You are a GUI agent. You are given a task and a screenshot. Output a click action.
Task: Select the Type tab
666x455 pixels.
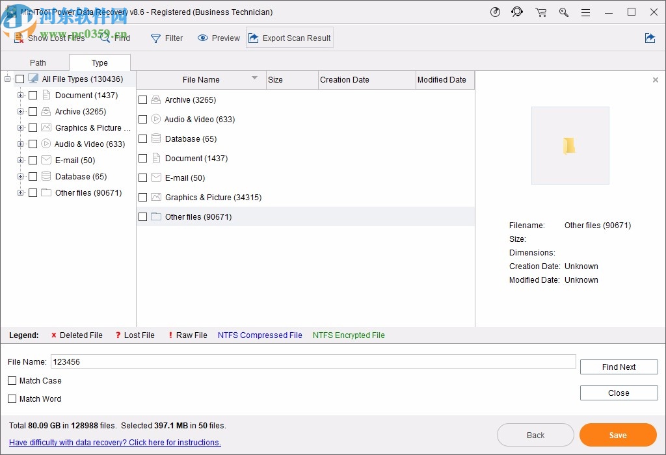click(99, 62)
